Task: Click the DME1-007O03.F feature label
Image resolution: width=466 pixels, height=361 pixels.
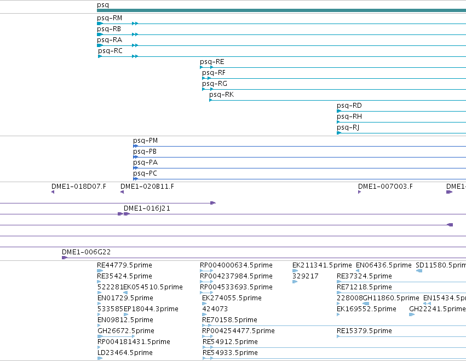Action: 385,187
